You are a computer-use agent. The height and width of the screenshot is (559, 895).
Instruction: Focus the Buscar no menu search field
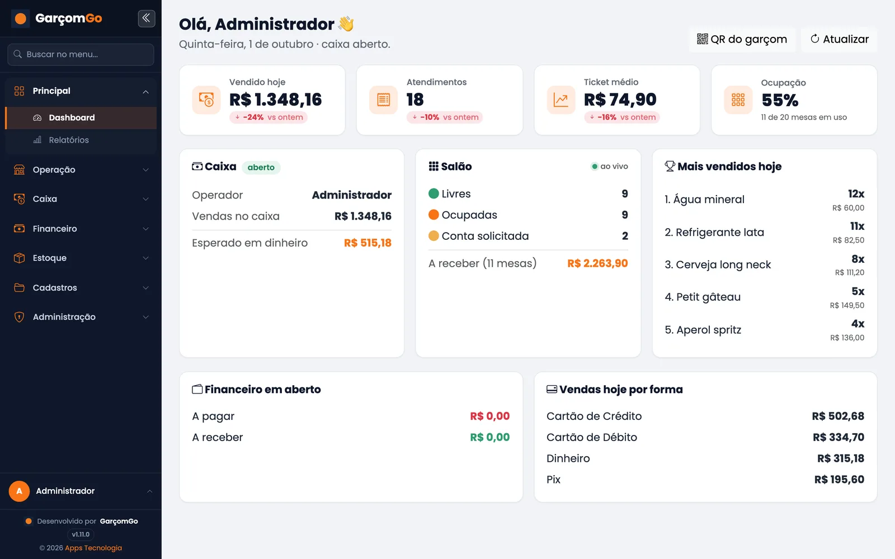pos(81,54)
